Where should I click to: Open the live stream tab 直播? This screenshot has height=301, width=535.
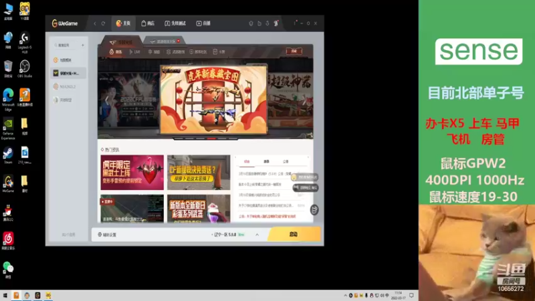(203, 23)
